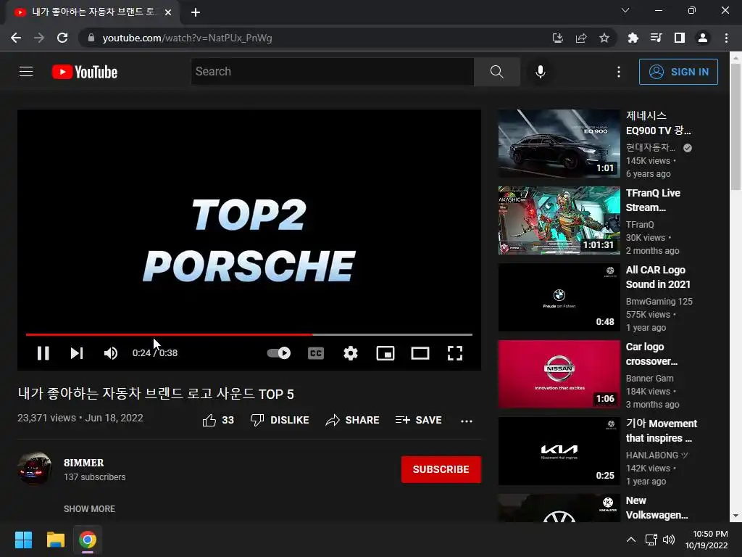This screenshot has width=742, height=557.
Task: Click the magnifier search button
Action: (x=497, y=72)
